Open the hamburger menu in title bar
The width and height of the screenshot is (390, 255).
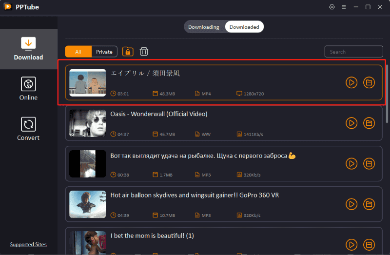click(x=344, y=7)
